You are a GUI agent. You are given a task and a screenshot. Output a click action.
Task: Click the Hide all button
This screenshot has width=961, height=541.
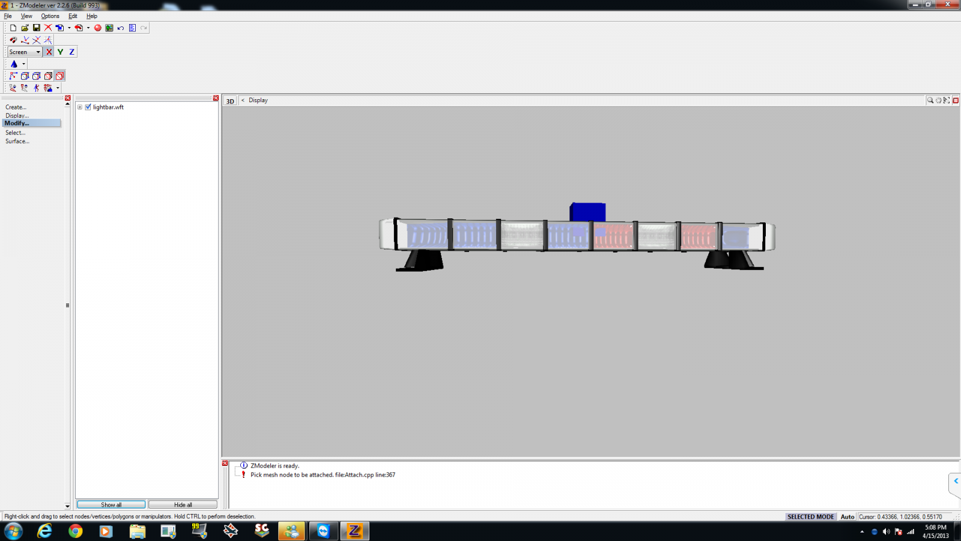183,504
